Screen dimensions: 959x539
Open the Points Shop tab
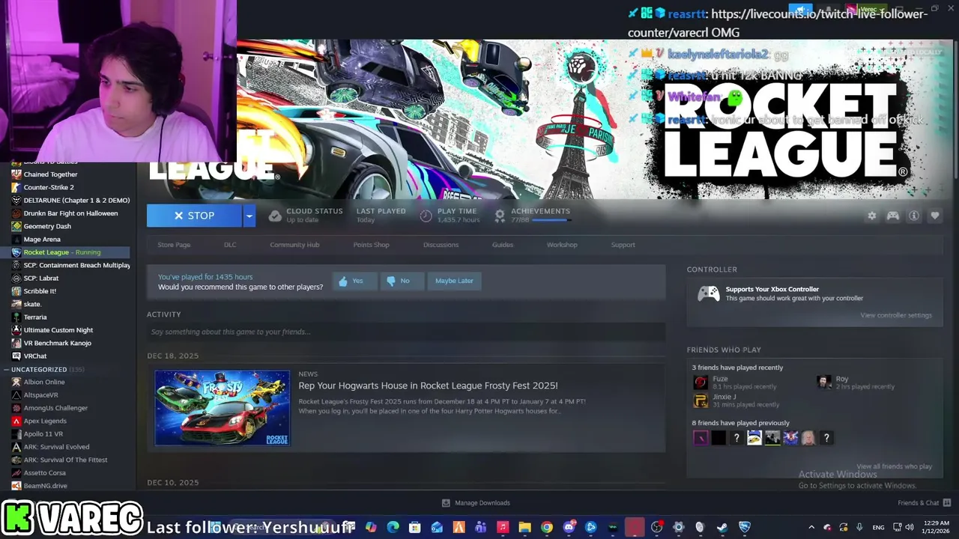click(x=371, y=245)
